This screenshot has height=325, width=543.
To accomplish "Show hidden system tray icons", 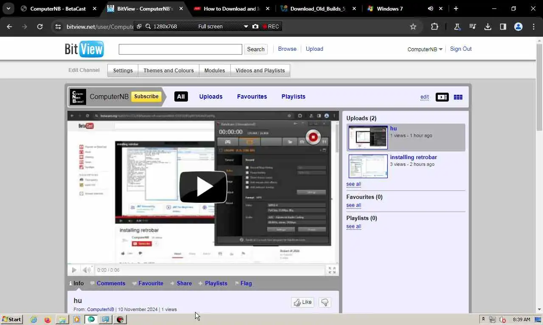I will coord(483,319).
